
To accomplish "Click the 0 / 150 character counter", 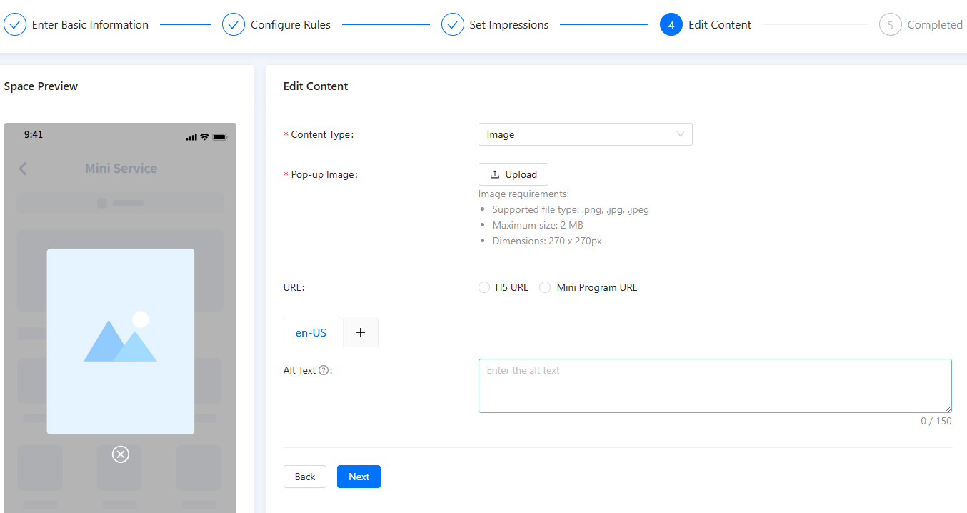I will [x=936, y=421].
